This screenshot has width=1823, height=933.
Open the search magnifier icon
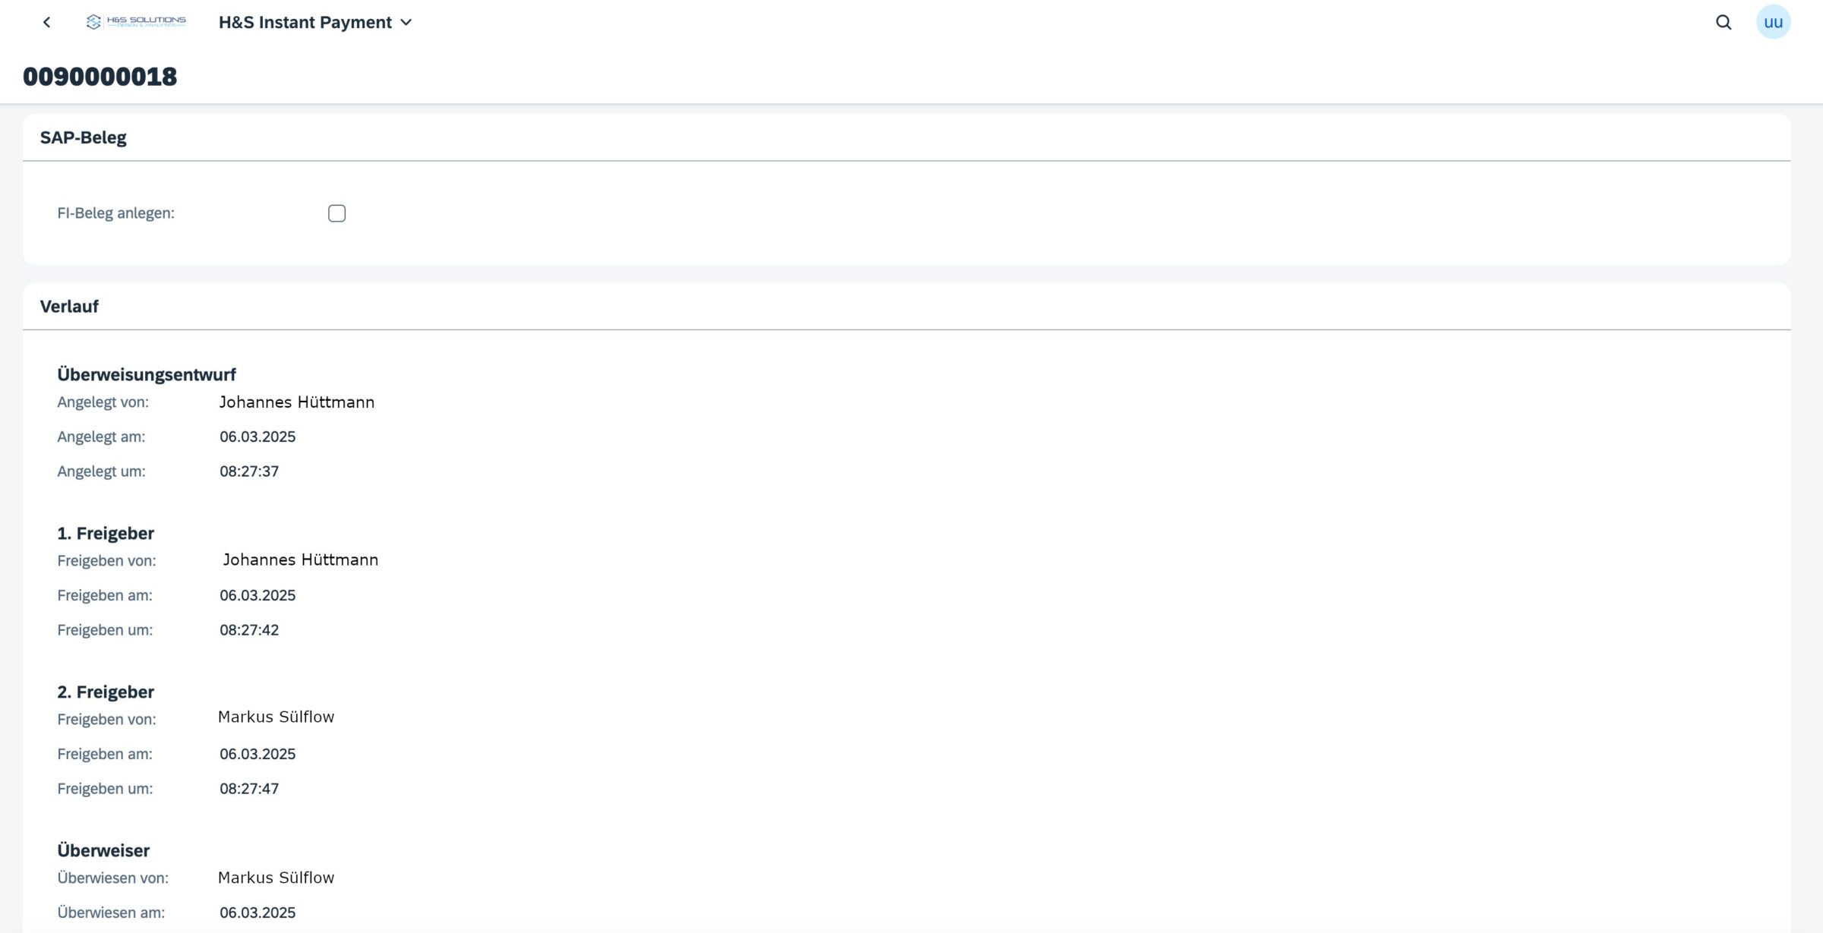pyautogui.click(x=1723, y=22)
